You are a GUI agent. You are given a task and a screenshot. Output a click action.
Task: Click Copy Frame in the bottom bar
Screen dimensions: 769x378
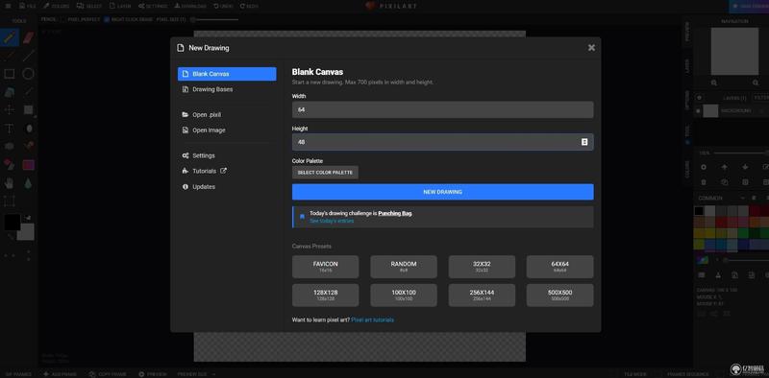point(109,374)
